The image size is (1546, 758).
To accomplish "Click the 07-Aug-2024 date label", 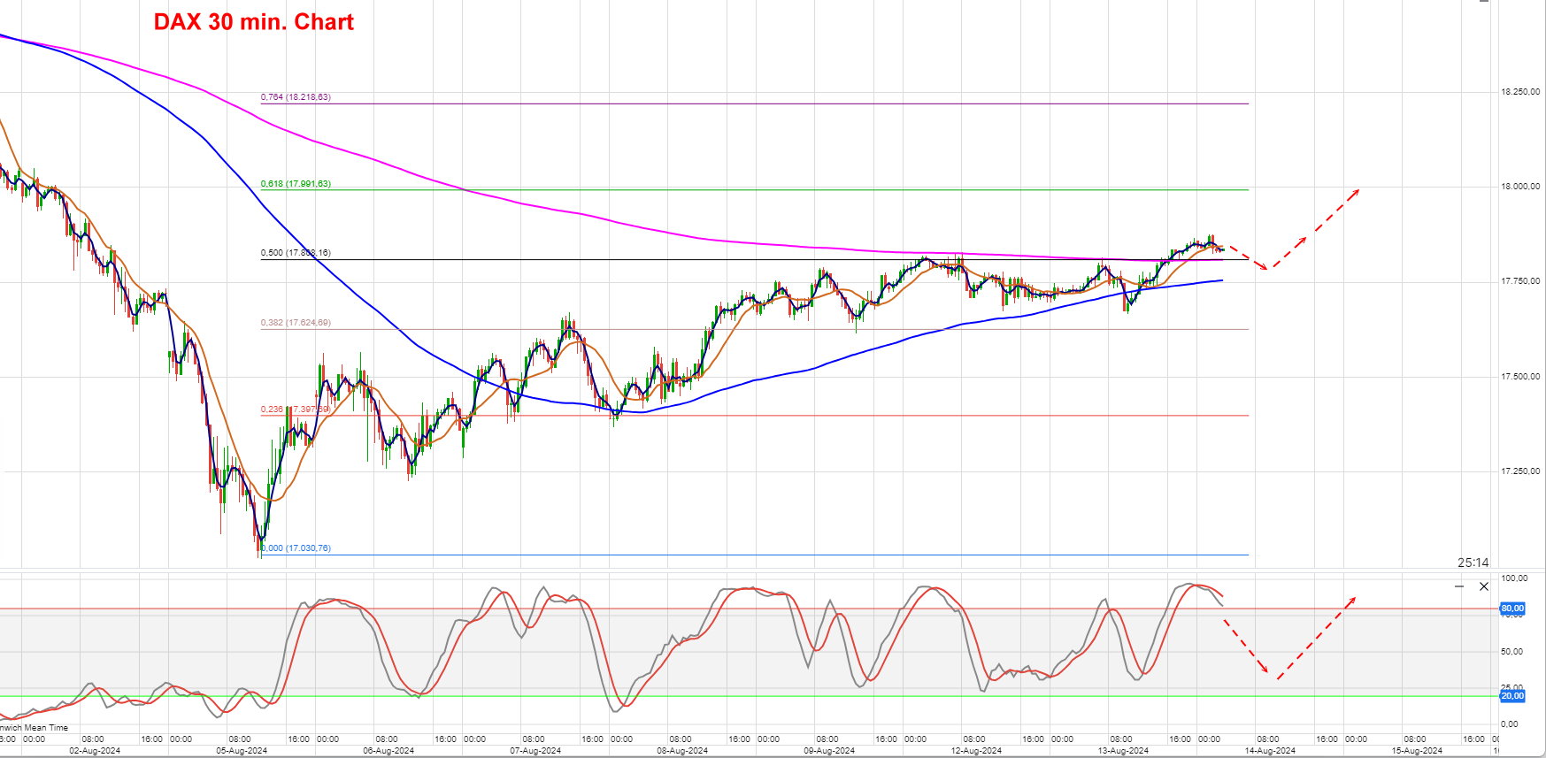I will (x=535, y=751).
